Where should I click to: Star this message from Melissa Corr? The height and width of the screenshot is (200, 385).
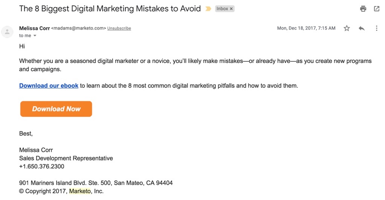(x=347, y=28)
